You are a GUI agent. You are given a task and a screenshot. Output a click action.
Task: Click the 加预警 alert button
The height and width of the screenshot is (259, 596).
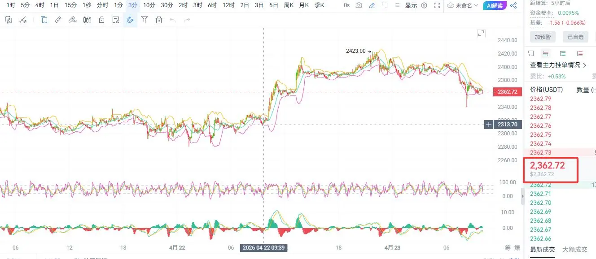tap(543, 37)
